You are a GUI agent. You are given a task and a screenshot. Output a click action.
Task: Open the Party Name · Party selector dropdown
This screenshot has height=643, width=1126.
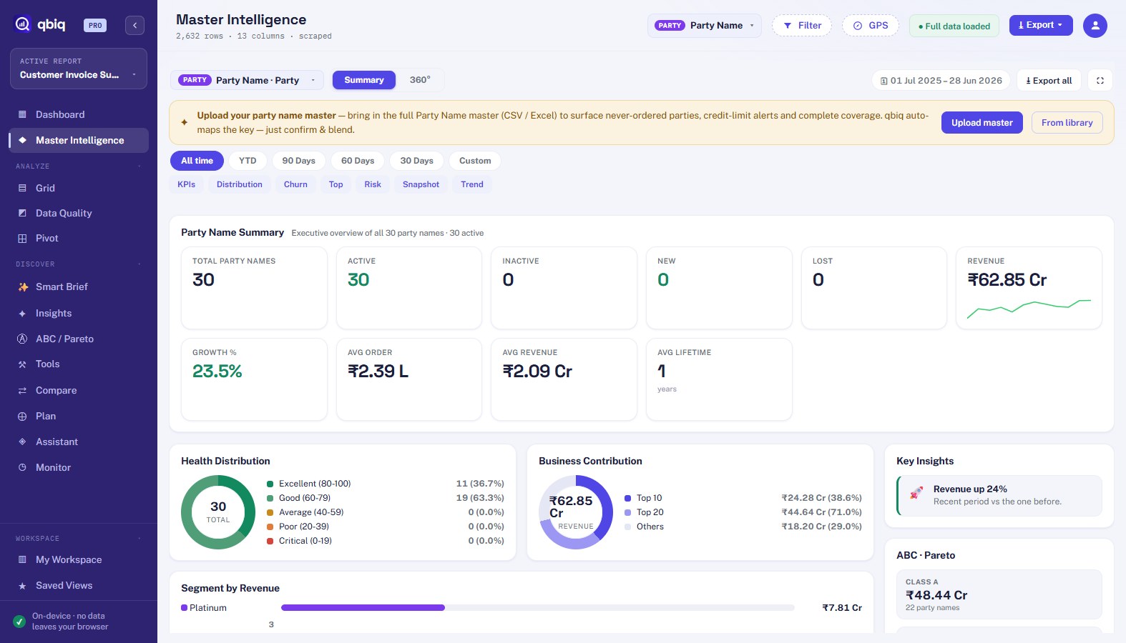(x=247, y=80)
